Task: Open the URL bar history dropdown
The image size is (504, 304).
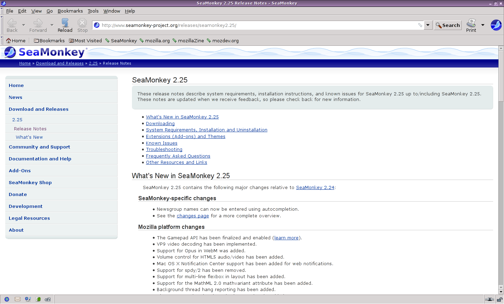Action: point(428,25)
